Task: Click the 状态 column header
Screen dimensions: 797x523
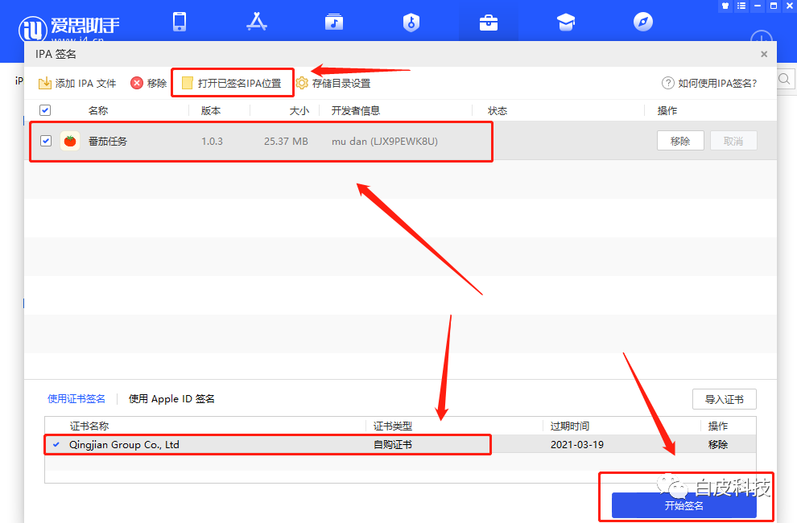Action: tap(497, 111)
